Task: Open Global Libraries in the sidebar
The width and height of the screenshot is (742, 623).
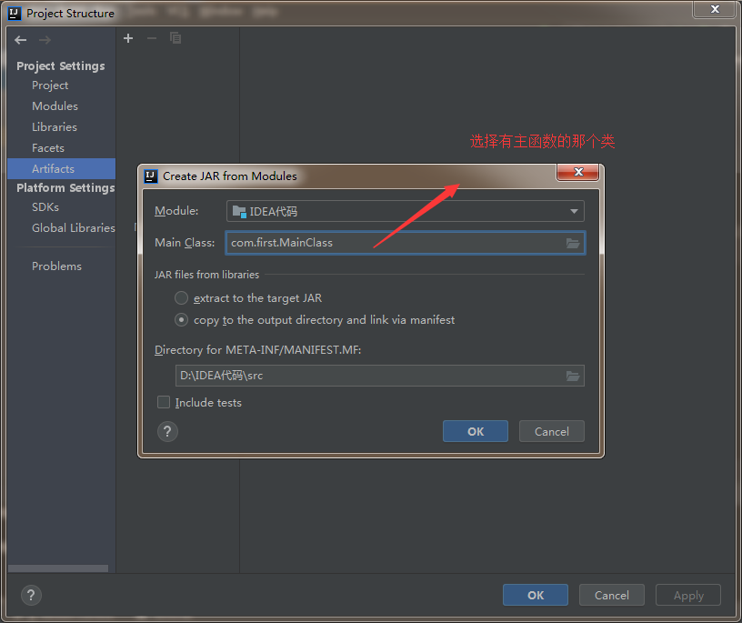Action: (74, 227)
